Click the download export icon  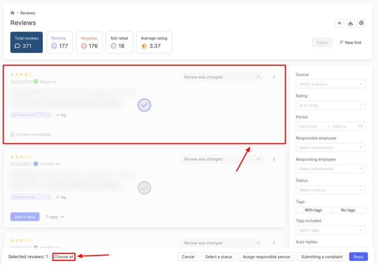click(350, 23)
